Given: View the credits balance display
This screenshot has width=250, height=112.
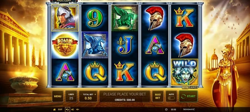Looking at the screenshot, I should 125,100.
